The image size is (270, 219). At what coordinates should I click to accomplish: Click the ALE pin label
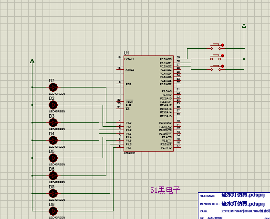click(128, 105)
